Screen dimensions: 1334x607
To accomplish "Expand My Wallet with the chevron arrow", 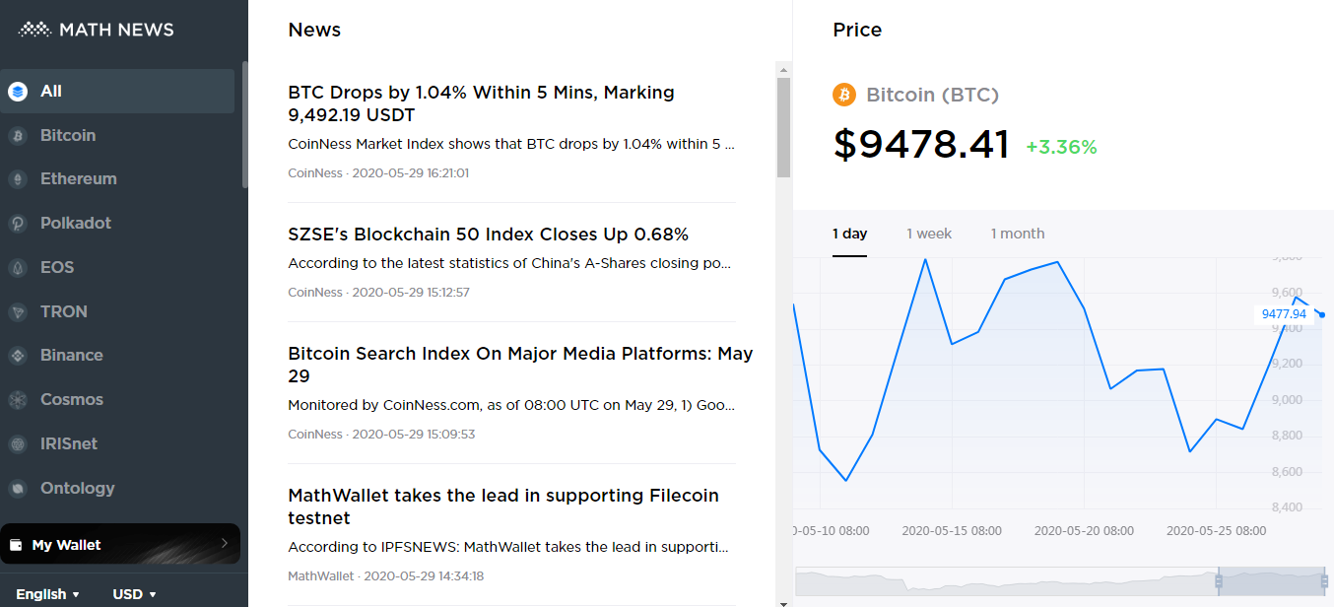I will point(224,543).
